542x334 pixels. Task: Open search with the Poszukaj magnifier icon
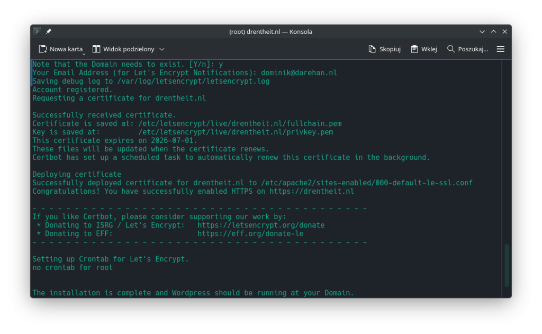point(451,49)
